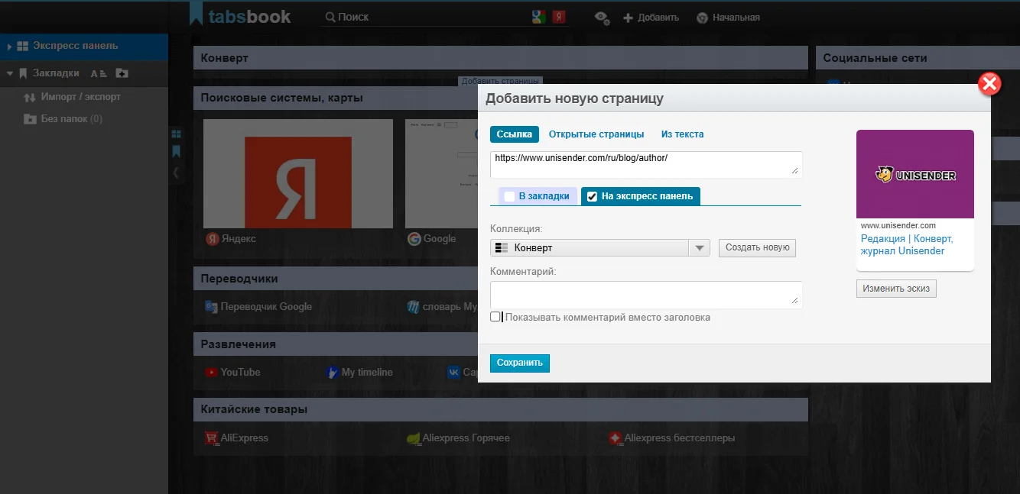Click the add new folder icon
Image resolution: width=1020 pixels, height=494 pixels.
coord(122,73)
